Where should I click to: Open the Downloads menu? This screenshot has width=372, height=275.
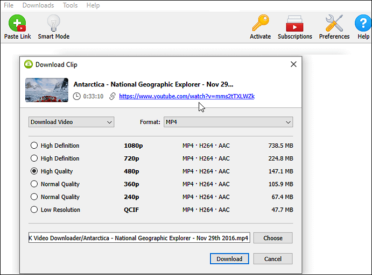pos(38,5)
